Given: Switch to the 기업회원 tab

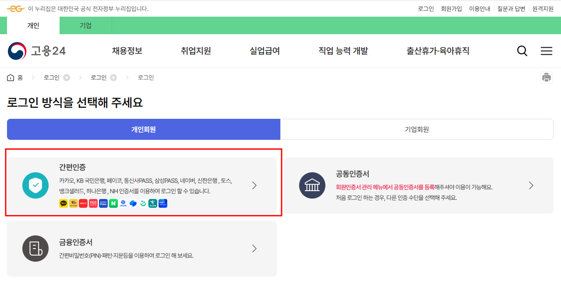Looking at the screenshot, I should click(x=415, y=129).
